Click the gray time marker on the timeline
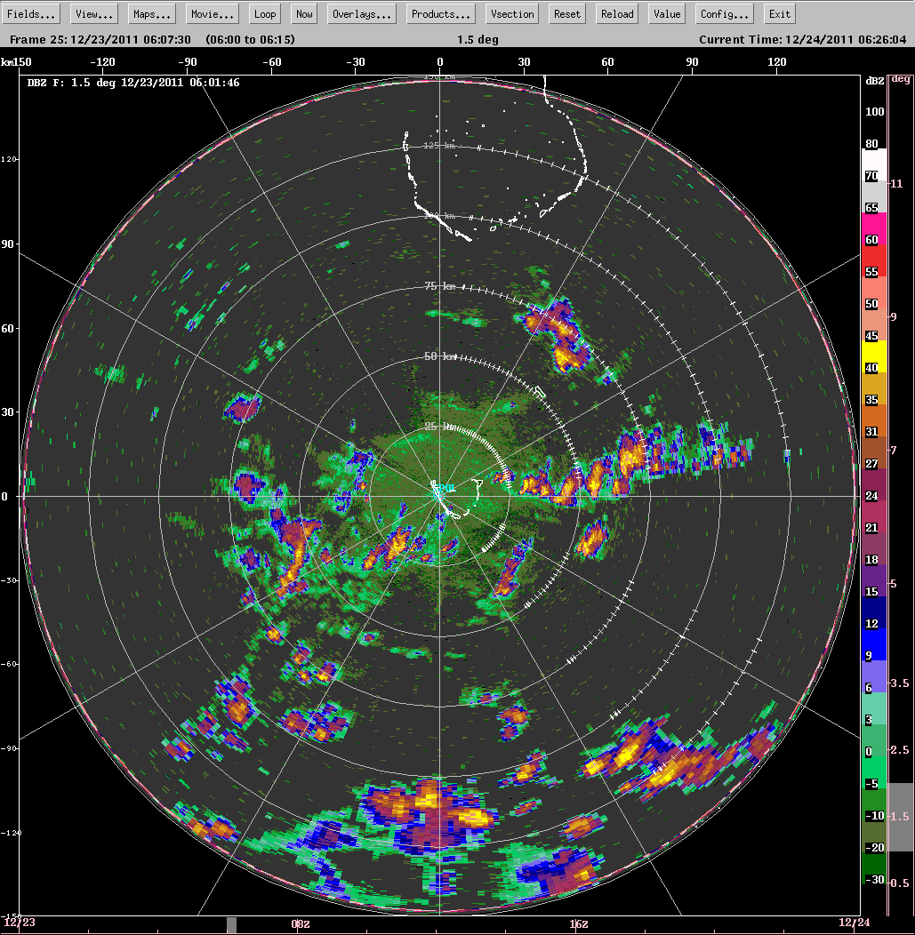 coord(232,925)
